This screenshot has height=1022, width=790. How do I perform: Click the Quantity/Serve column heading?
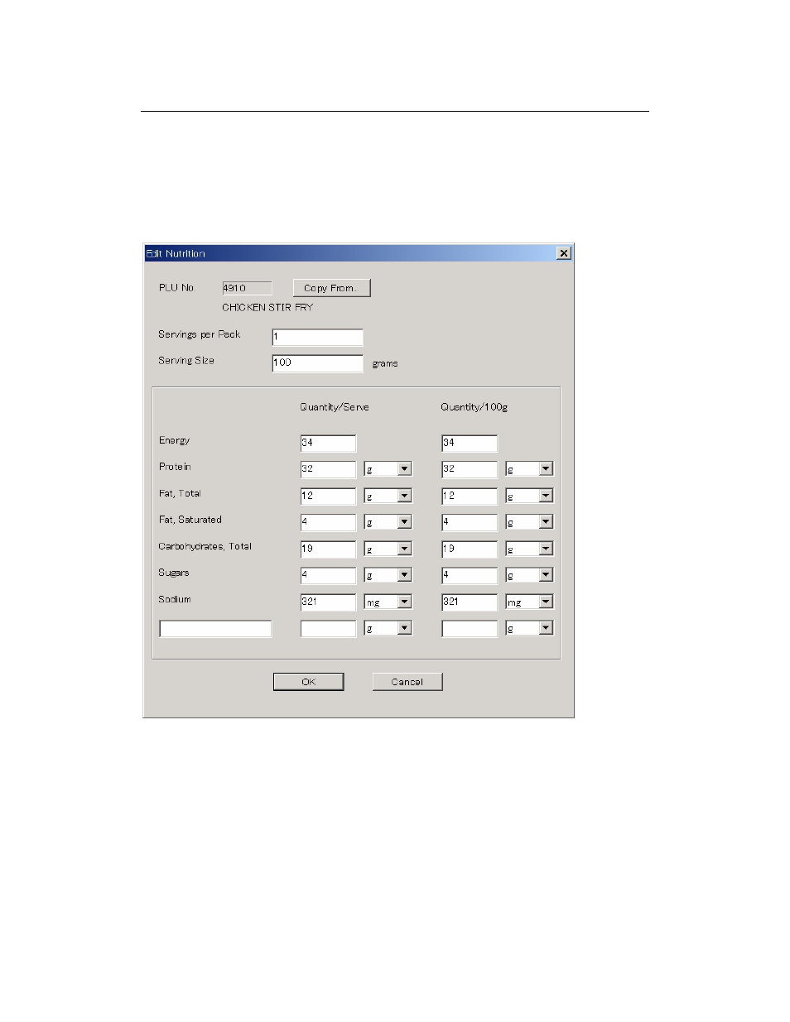pos(335,407)
